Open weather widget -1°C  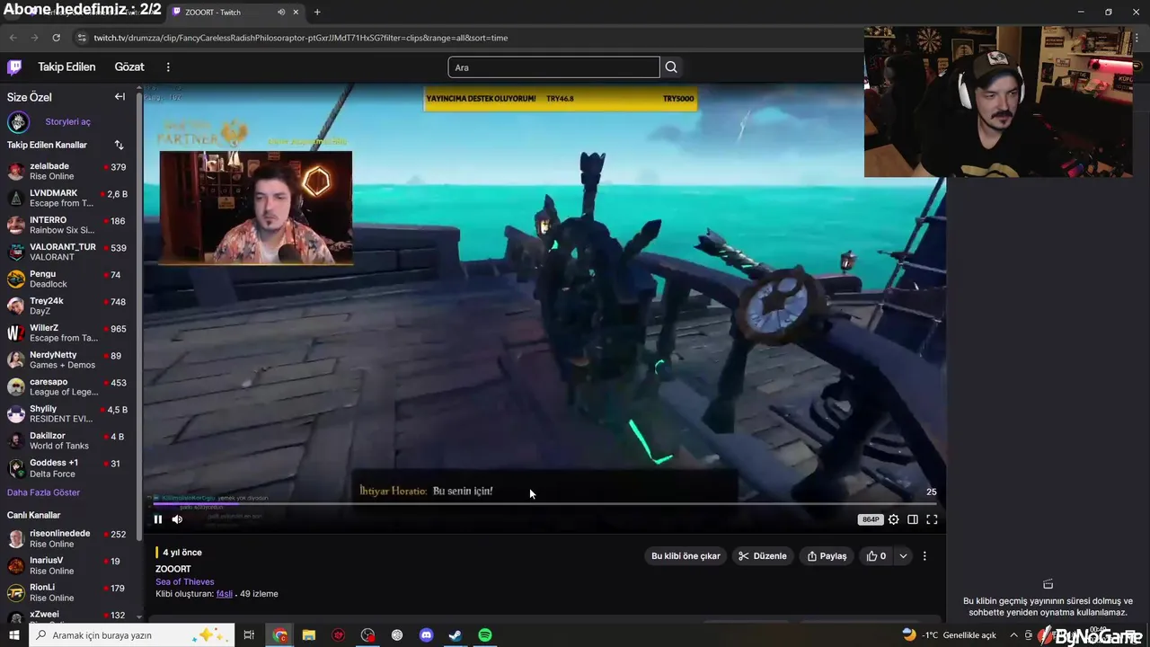[951, 635]
